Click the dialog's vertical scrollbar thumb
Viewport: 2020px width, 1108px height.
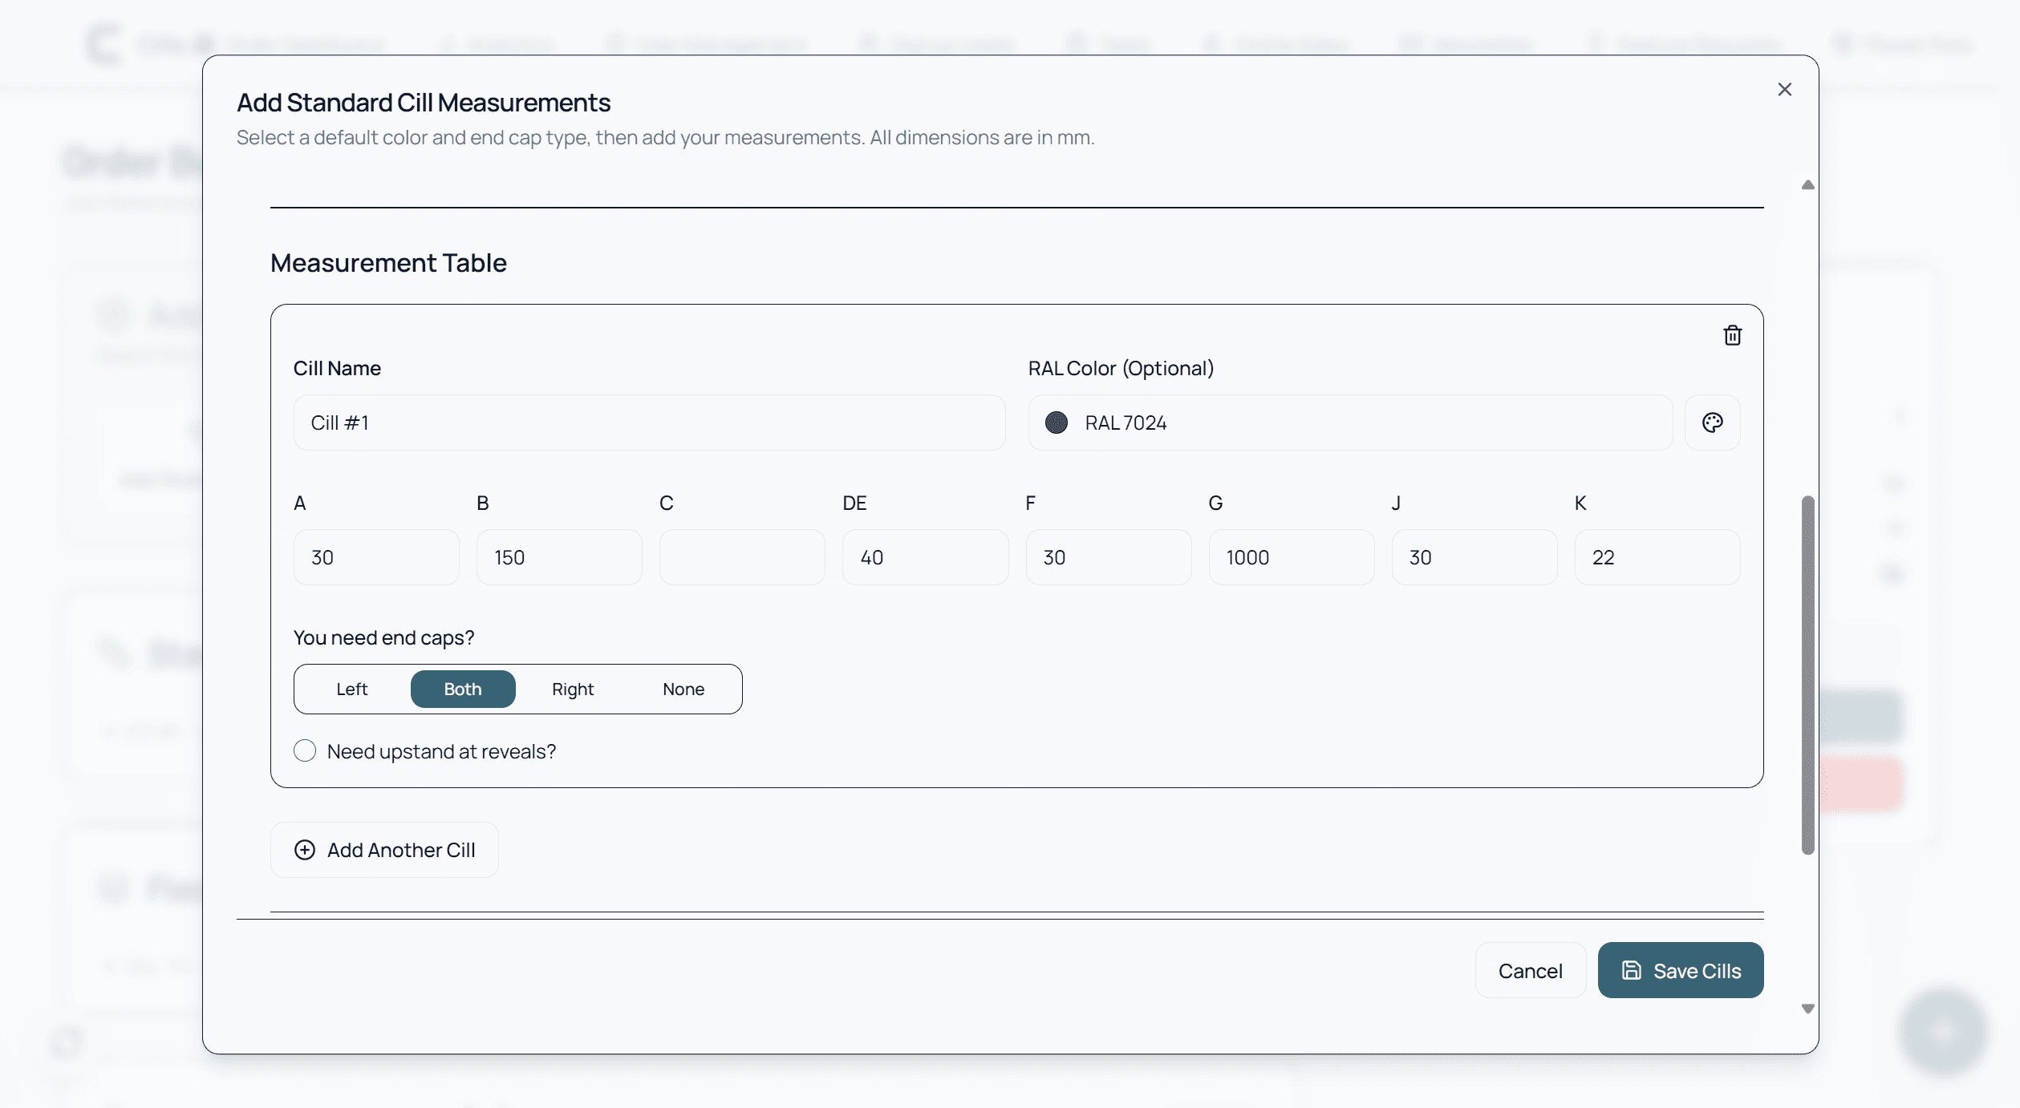[1807, 673]
